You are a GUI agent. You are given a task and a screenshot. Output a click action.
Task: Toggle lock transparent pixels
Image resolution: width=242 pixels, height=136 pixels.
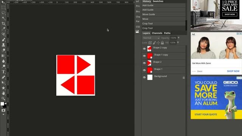click(150, 43)
